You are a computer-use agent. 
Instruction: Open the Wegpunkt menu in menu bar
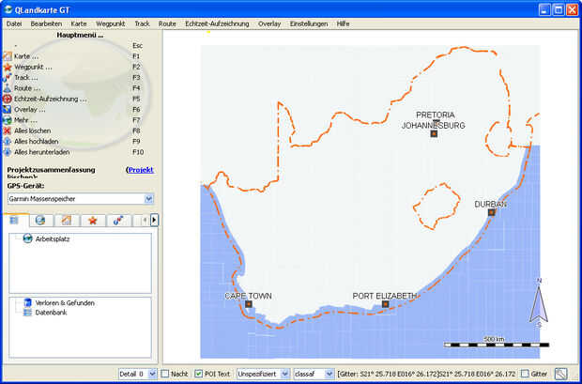click(x=111, y=23)
